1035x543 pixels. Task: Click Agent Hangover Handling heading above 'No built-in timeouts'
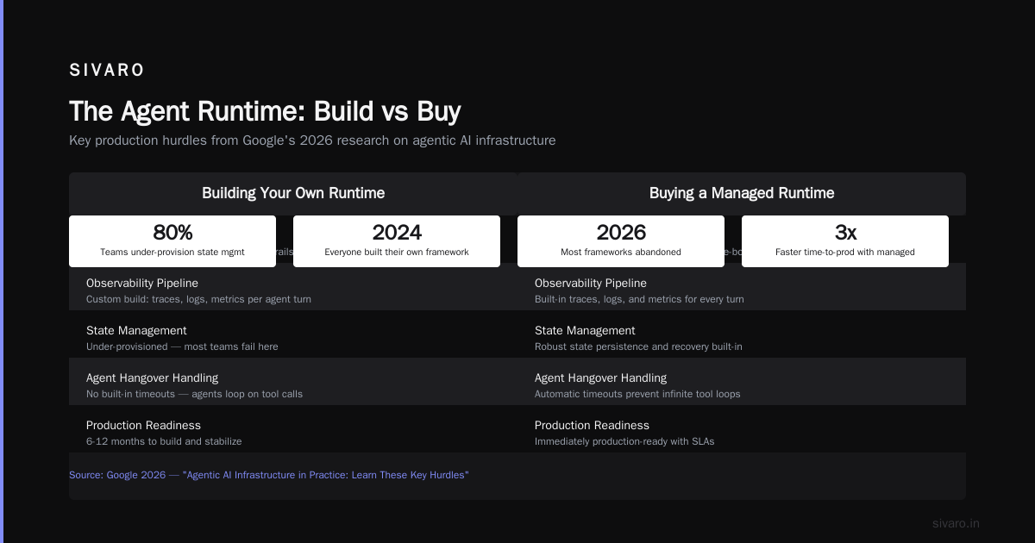[152, 378]
